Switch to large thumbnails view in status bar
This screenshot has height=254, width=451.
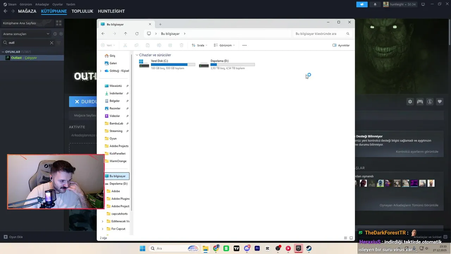351,238
